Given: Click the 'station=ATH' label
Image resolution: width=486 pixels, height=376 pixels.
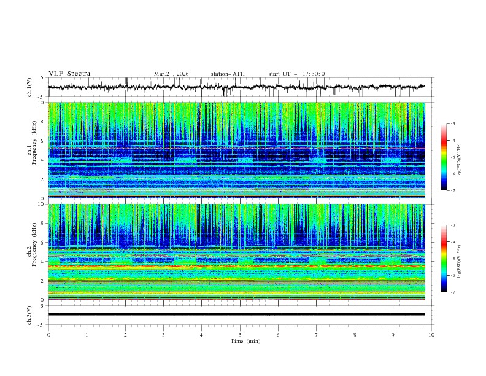Looking at the screenshot, I should click(228, 74).
